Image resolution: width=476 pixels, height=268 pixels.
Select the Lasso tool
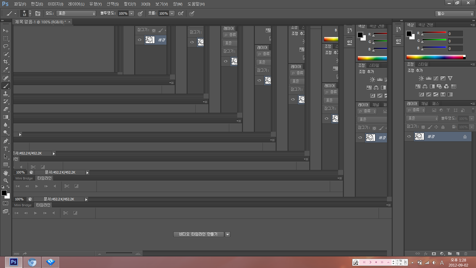click(x=6, y=46)
